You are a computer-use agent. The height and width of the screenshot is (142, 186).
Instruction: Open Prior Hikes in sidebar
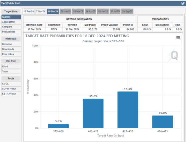pyautogui.click(x=11, y=54)
